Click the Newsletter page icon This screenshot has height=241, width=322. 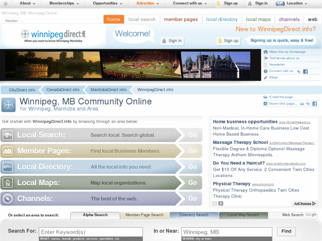pos(265,65)
